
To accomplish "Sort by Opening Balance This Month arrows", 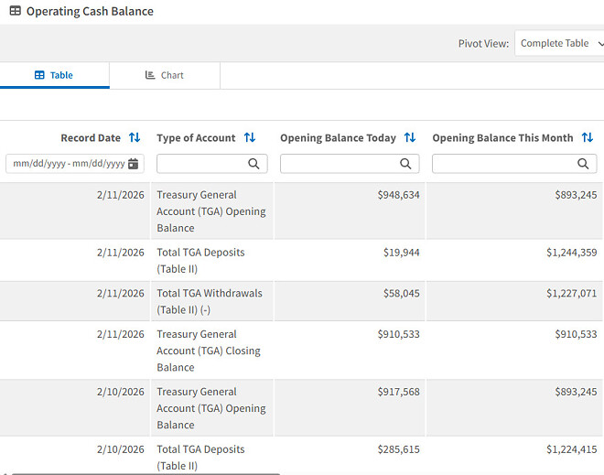I will pos(588,138).
